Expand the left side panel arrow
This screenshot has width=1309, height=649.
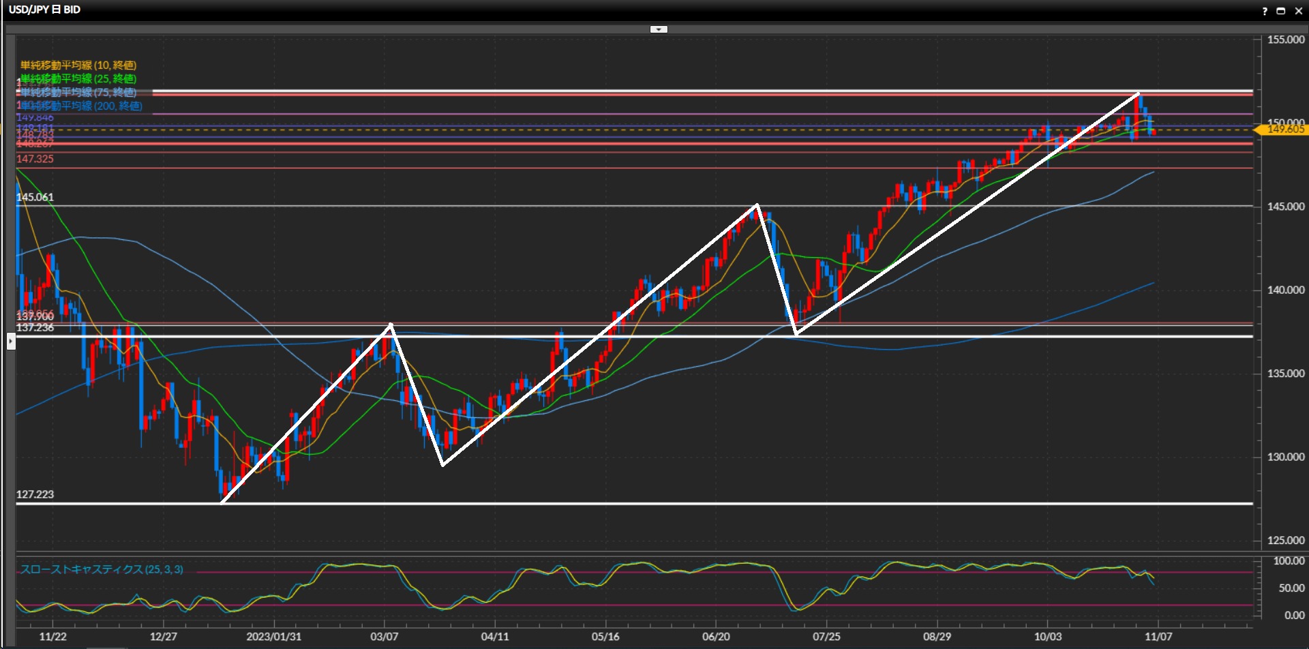click(x=11, y=340)
